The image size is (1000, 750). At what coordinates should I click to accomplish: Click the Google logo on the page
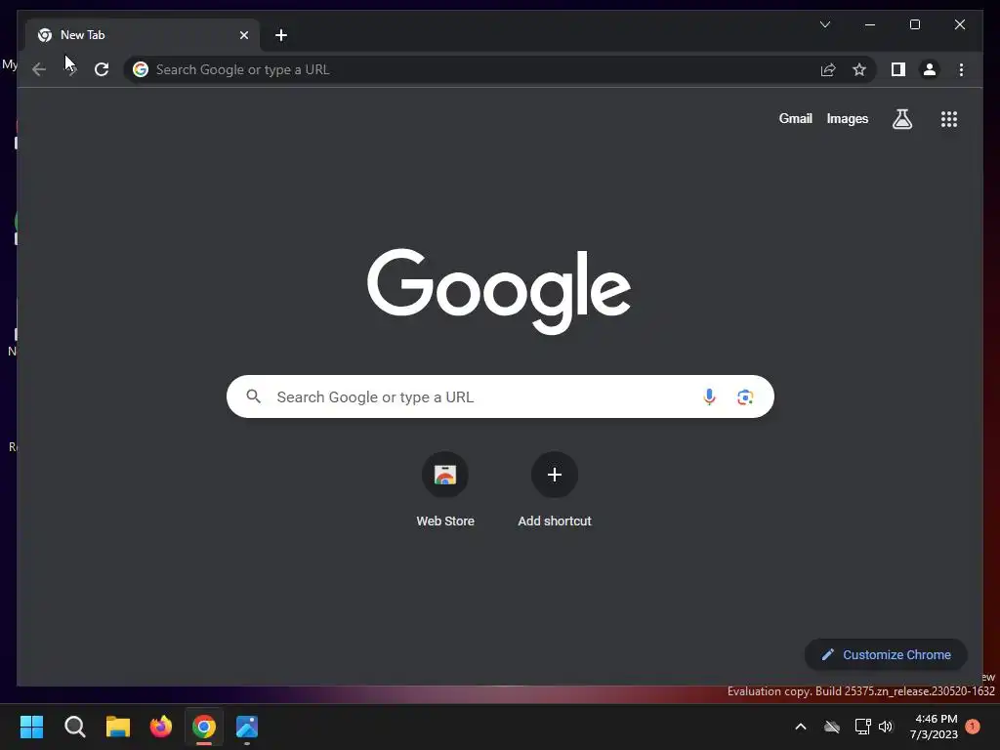[499, 291]
